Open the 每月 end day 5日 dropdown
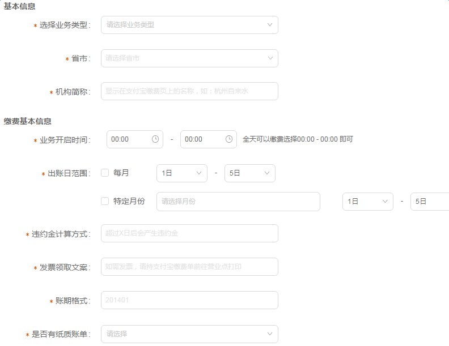The image size is (449, 346). pos(249,173)
